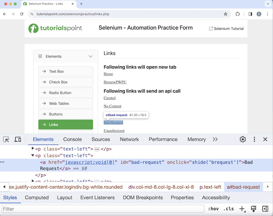Viewport: 273px width, 216px height.
Task: Open DevTools three-dot customize menu
Action: (254, 139)
